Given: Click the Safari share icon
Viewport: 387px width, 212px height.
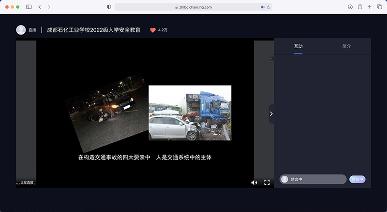Looking at the screenshot, I should 360,7.
